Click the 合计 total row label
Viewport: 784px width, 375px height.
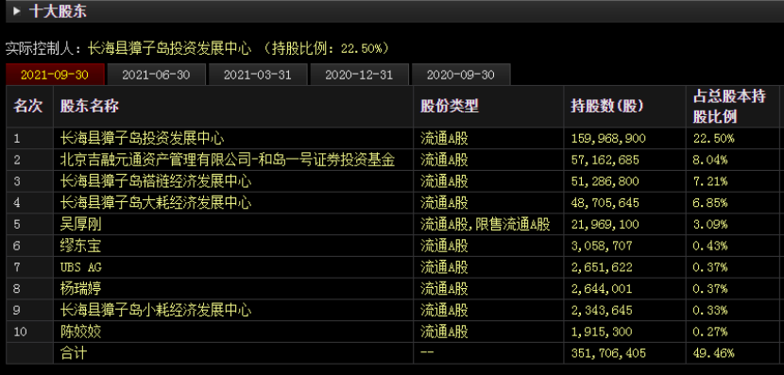[x=74, y=353]
